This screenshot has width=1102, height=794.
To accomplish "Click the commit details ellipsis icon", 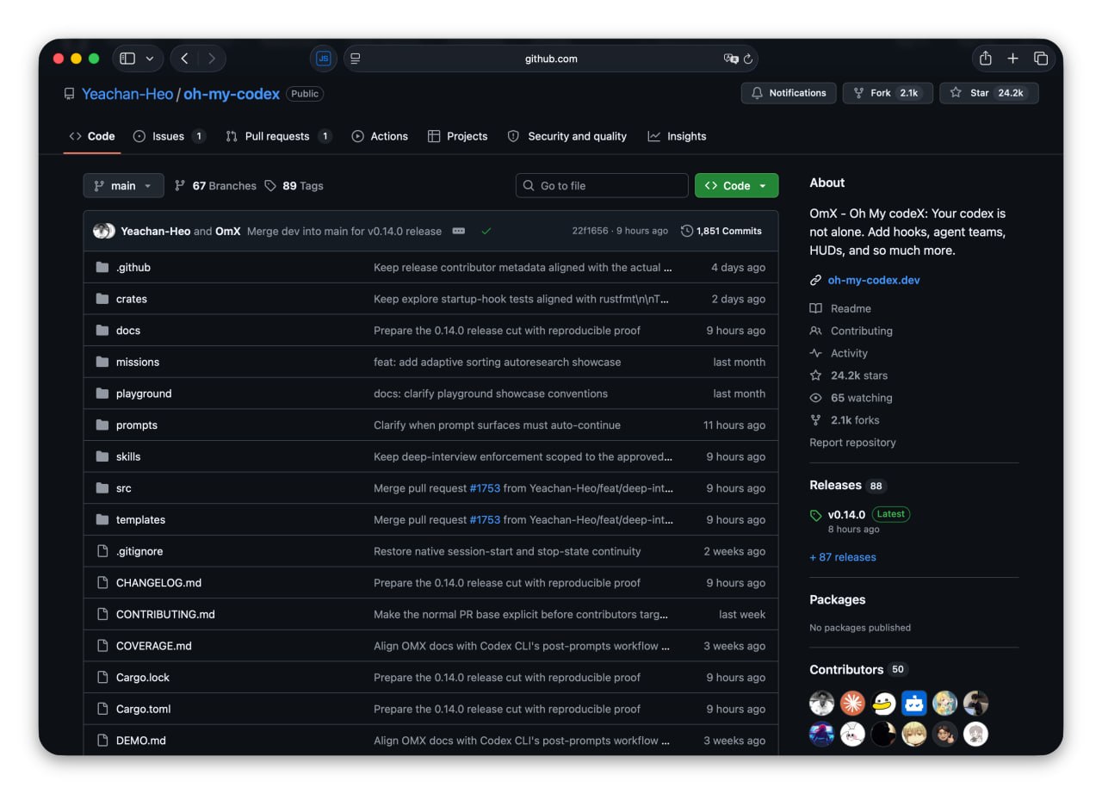I will click(x=459, y=231).
